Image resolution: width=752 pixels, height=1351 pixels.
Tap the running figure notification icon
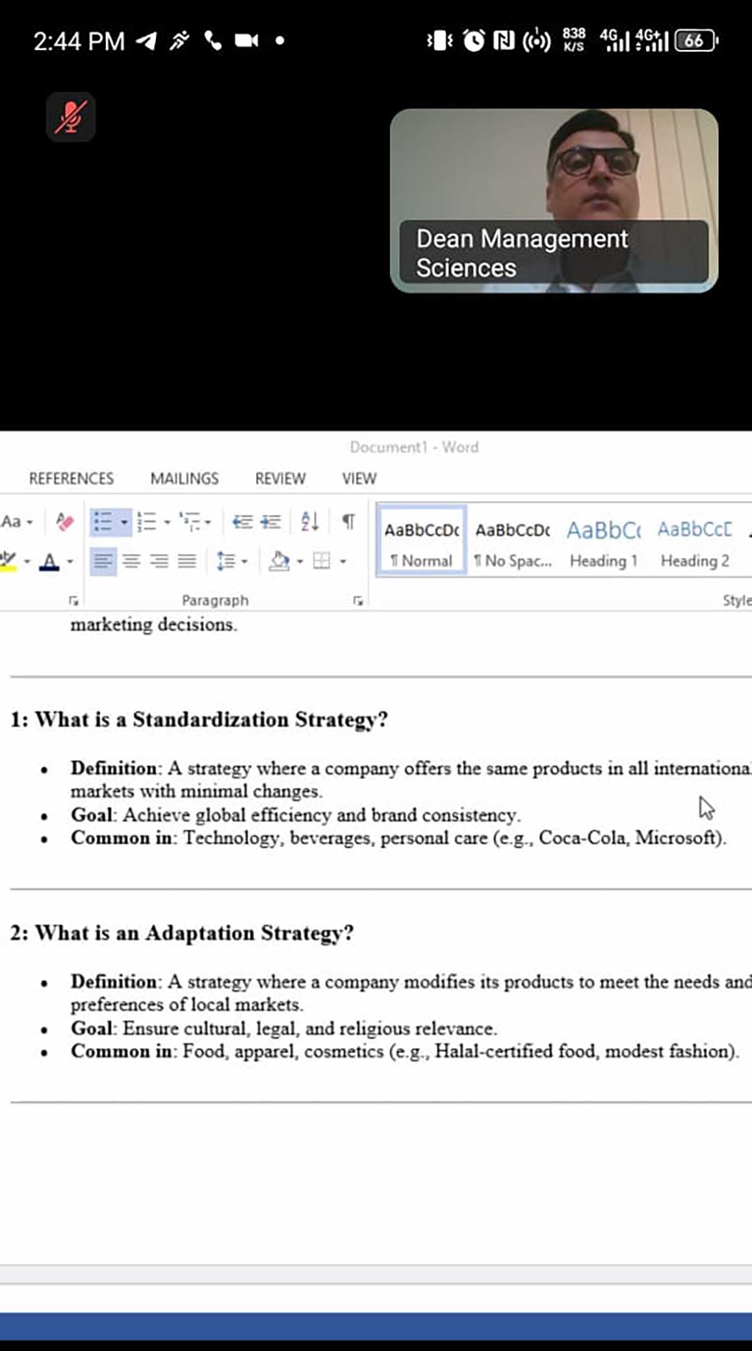coord(179,41)
